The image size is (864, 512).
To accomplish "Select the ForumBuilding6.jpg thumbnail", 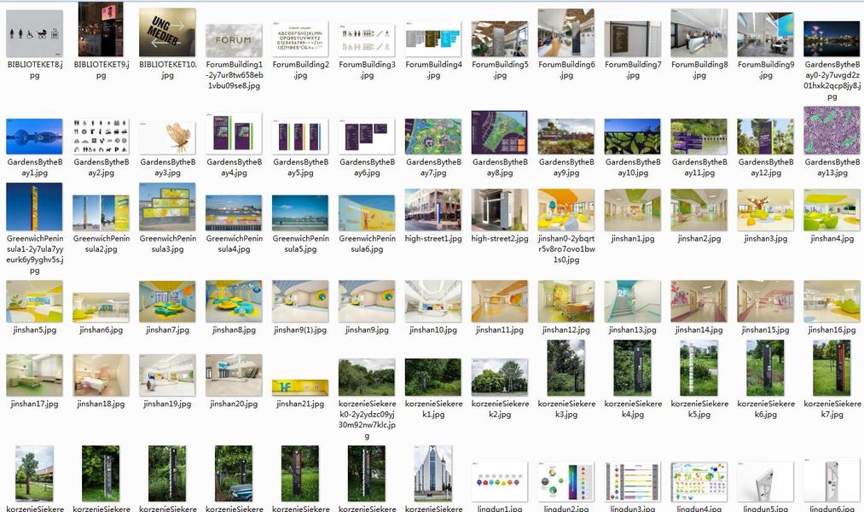I will click(566, 33).
